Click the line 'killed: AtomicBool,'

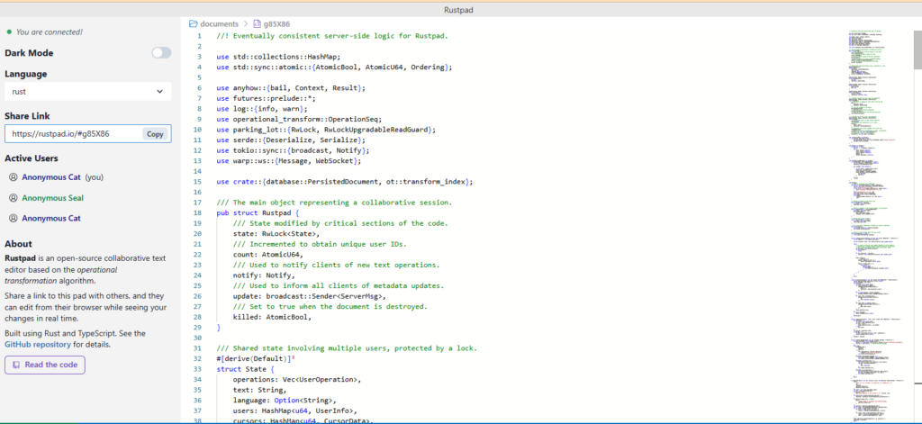click(x=272, y=317)
